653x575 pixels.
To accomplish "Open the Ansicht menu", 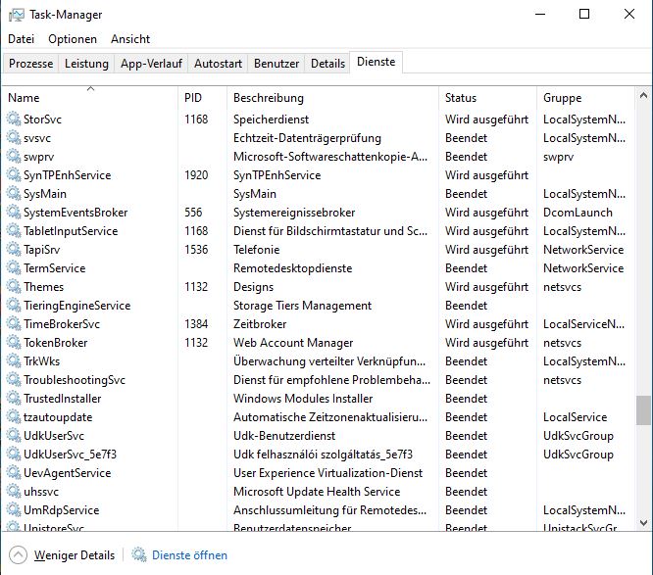I will point(130,39).
